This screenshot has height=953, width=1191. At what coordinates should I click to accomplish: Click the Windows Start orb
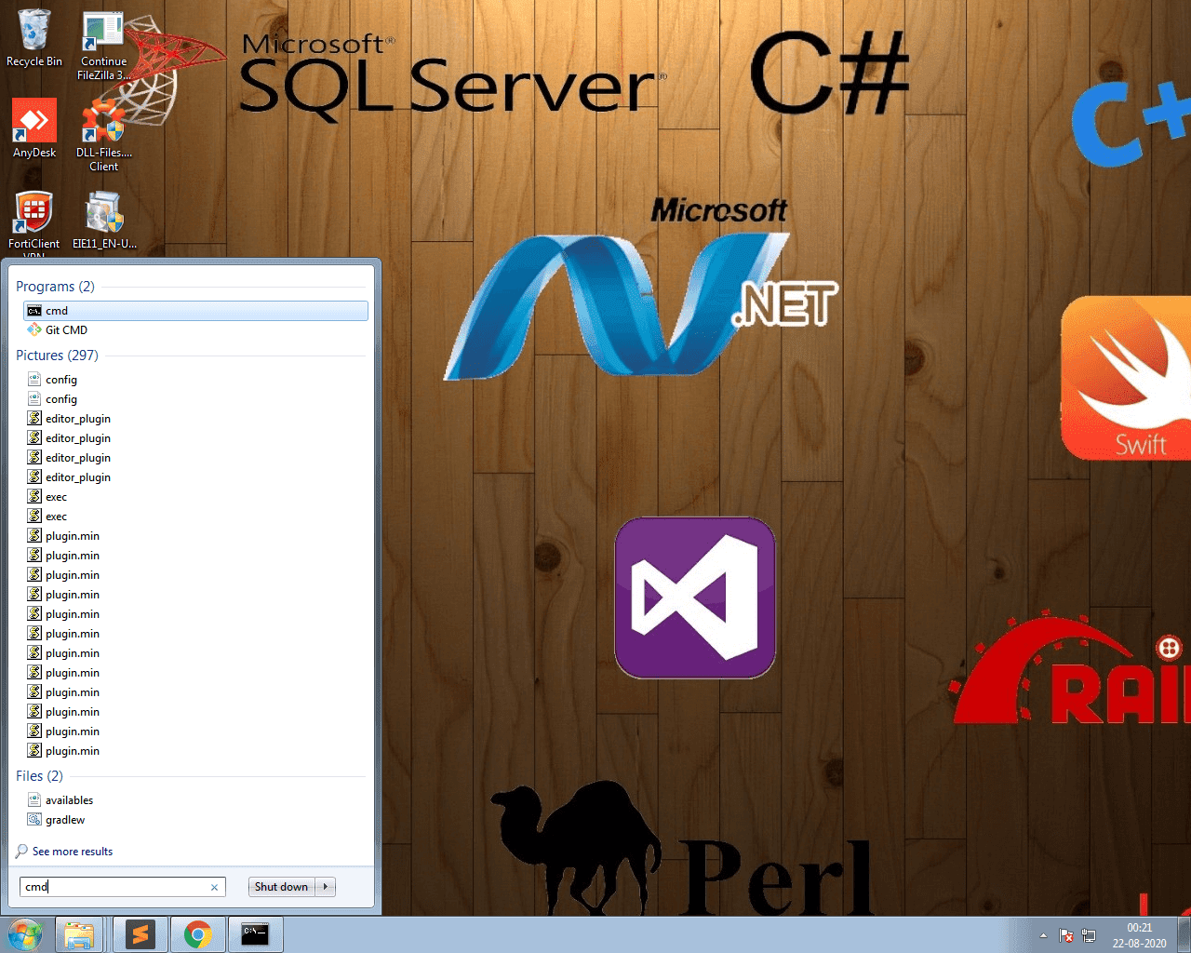pyautogui.click(x=25, y=934)
